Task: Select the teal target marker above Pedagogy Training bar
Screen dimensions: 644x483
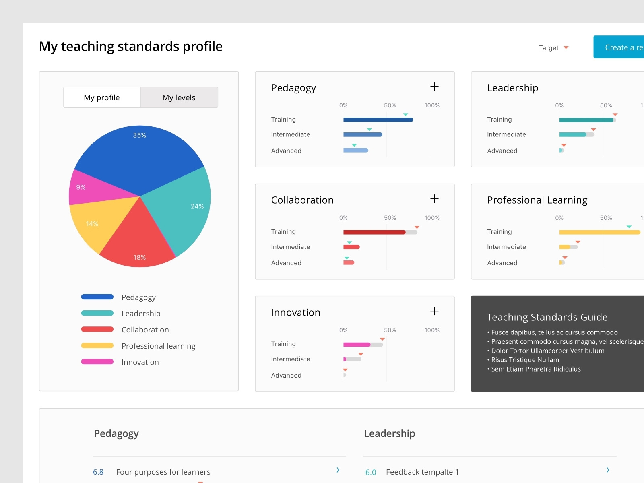Action: tap(406, 114)
